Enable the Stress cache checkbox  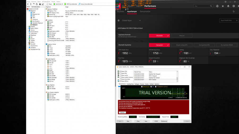coord(121,75)
